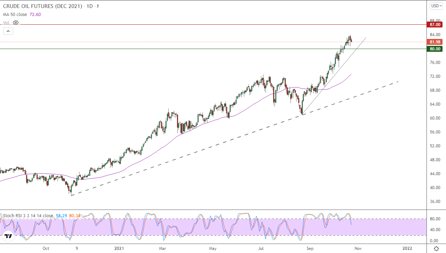Click the 76.00 price axis label

pos(435,63)
